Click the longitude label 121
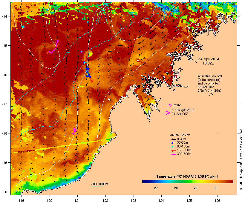Screen dimensions: 245x203 pyautogui.click(x=77, y=201)
